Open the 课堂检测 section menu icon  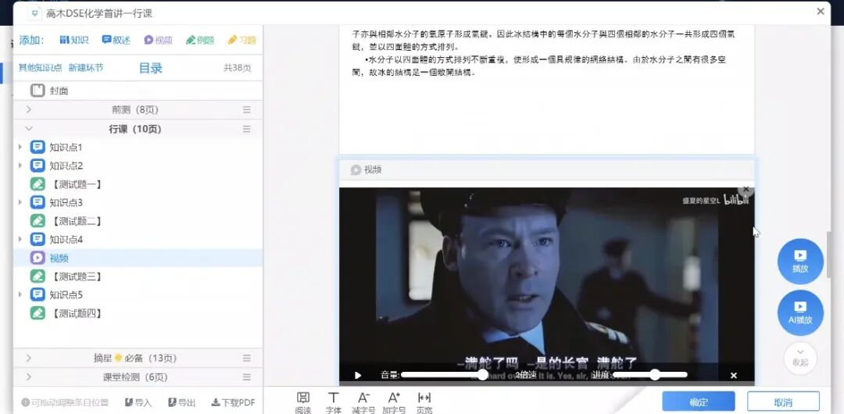point(246,377)
